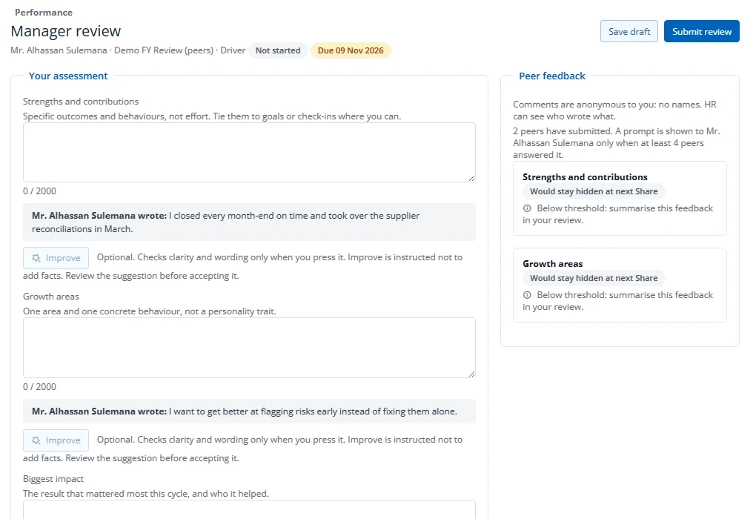The height and width of the screenshot is (519, 756).
Task: Click the Performance breadcrumb label
Action: tap(44, 13)
